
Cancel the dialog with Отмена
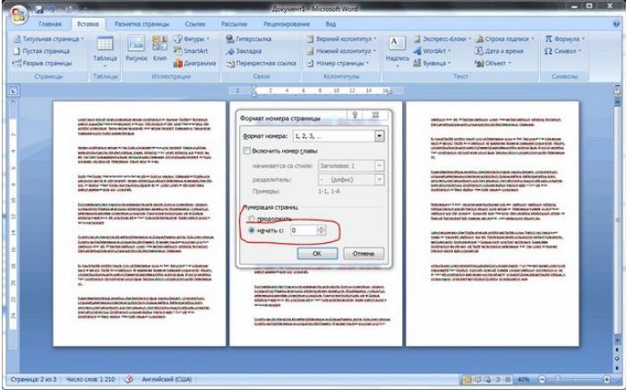[364, 254]
